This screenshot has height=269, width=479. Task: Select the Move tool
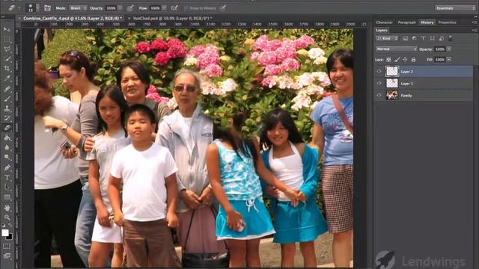click(x=7, y=29)
